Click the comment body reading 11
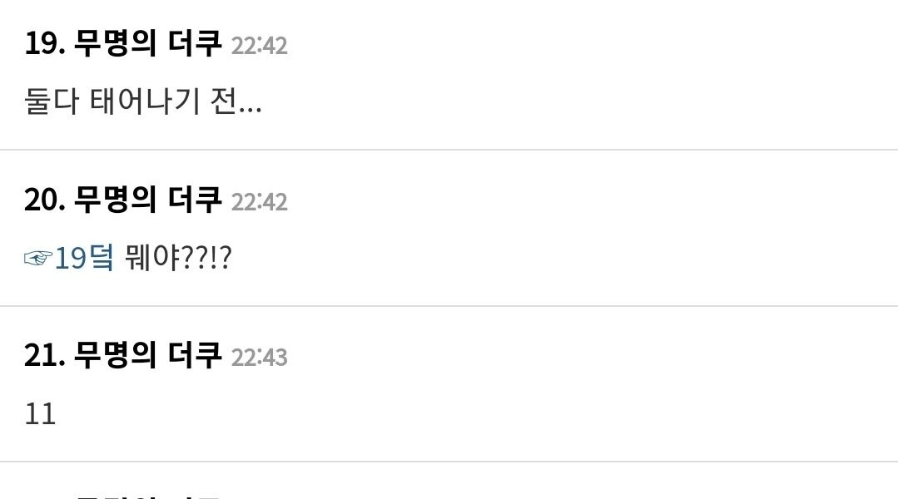The width and height of the screenshot is (898, 499). click(x=40, y=413)
